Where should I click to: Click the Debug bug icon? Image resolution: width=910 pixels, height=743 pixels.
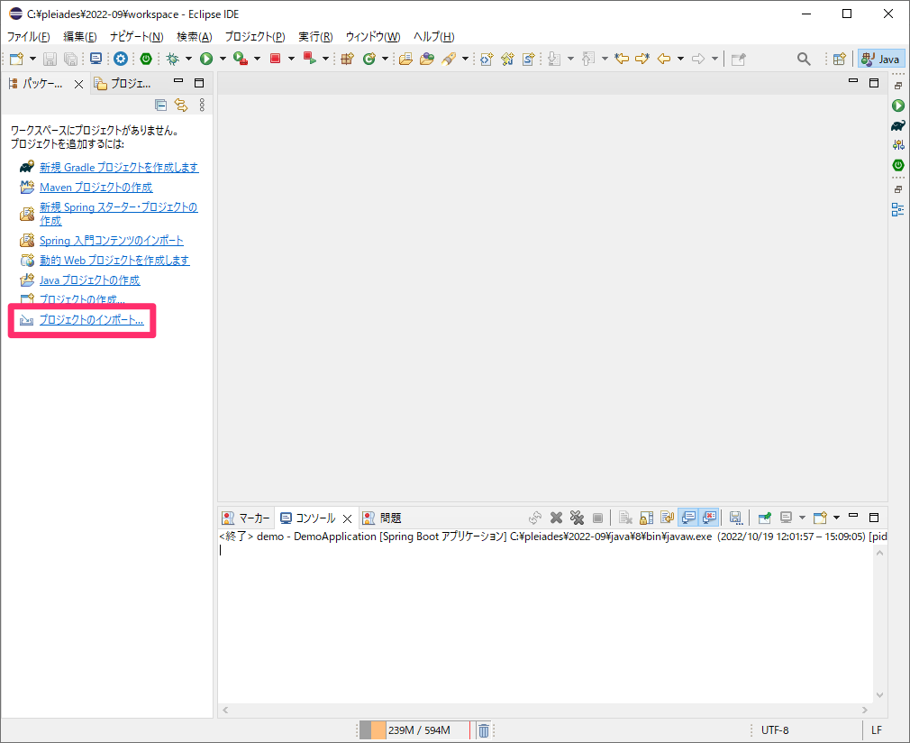pos(172,59)
